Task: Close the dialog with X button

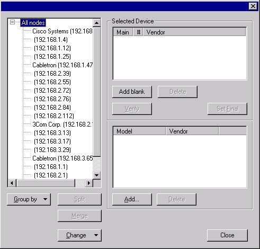Action: pos(253,6)
